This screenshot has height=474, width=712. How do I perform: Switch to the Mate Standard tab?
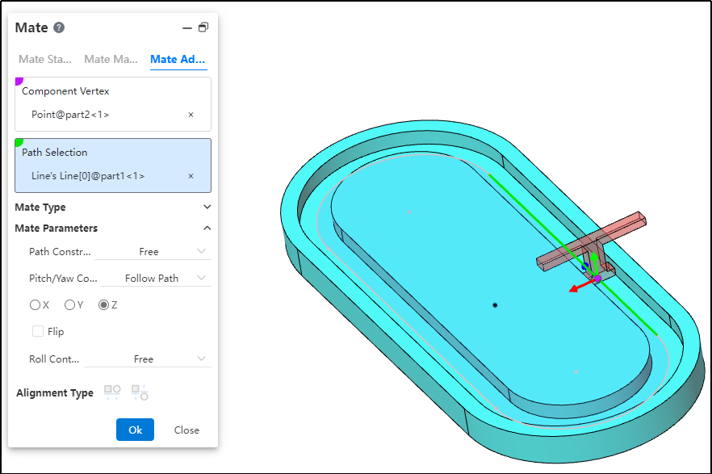pyautogui.click(x=45, y=59)
